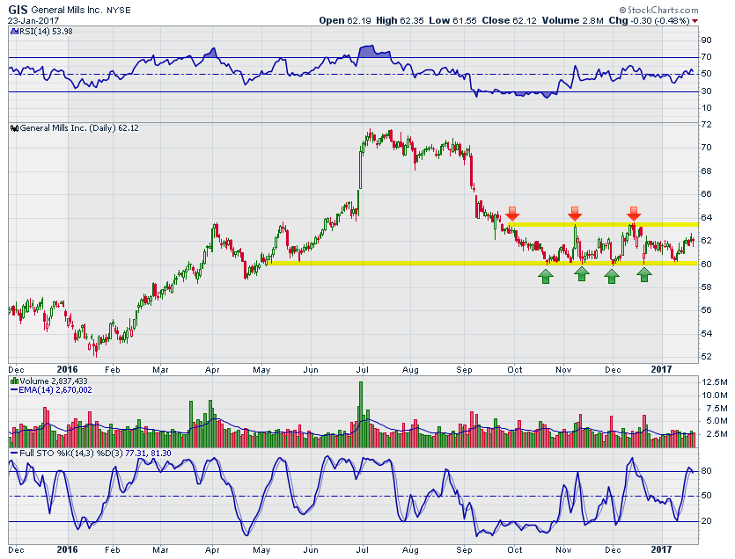
Task: Click the General Mills Inc. title text
Action: [x=67, y=10]
